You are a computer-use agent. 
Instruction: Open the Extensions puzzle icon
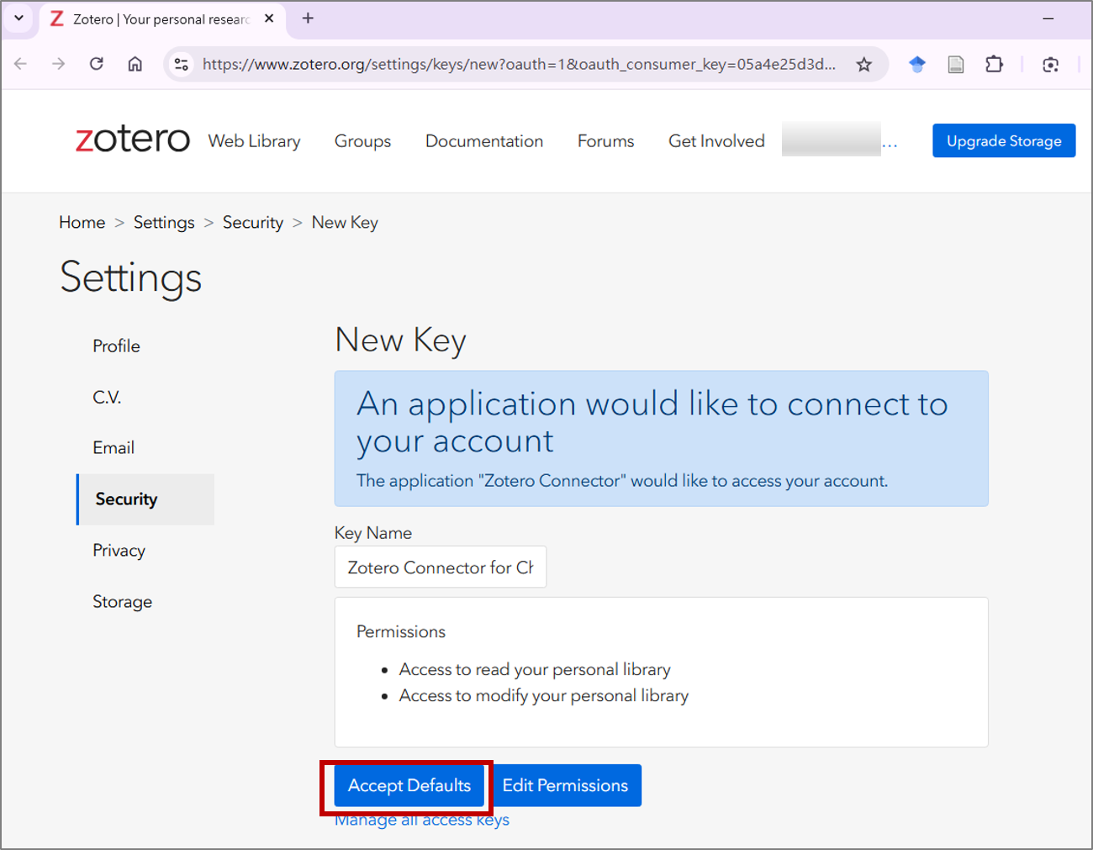(994, 65)
